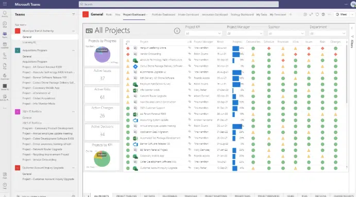The width and height of the screenshot is (356, 197).
Task: Click the Active Issues card showing 37
Action: [x=102, y=76]
